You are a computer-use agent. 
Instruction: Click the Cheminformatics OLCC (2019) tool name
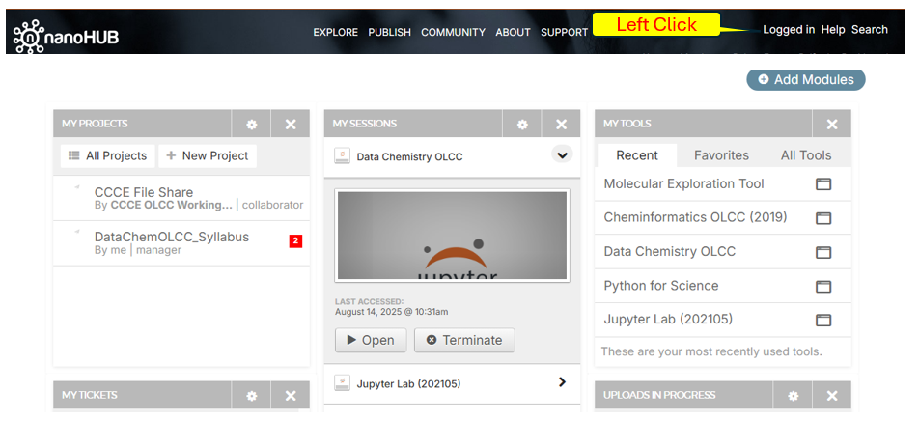695,217
